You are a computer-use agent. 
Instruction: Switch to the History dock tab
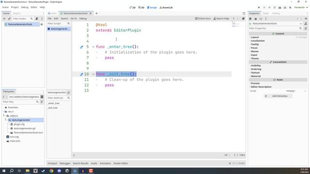tap(276, 14)
